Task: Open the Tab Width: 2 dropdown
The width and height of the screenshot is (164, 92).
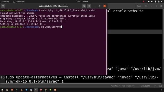Action: [x=128, y=86]
